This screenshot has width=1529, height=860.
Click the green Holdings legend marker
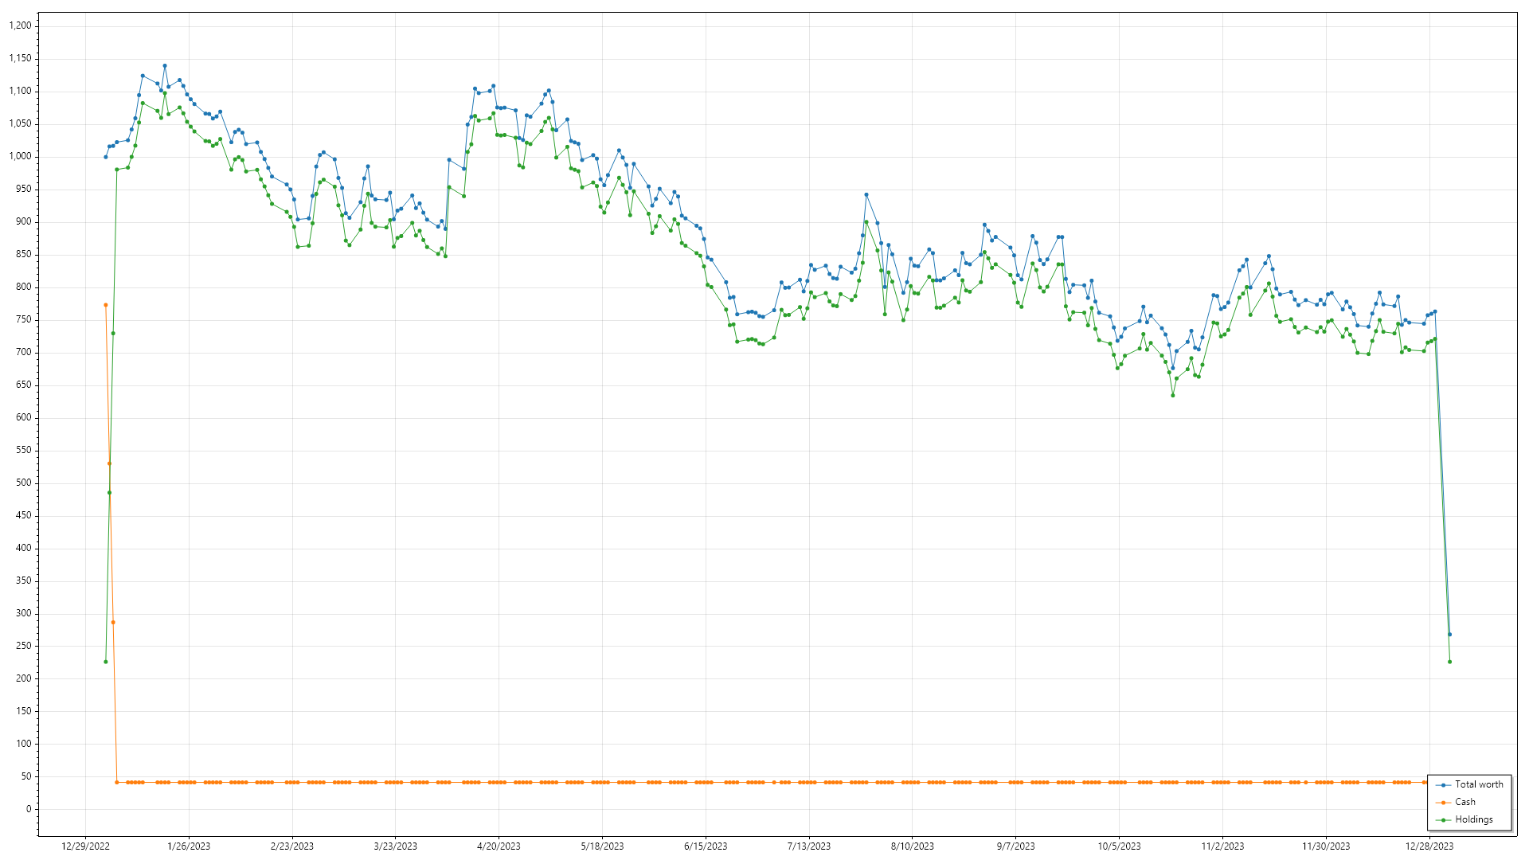click(x=1443, y=820)
